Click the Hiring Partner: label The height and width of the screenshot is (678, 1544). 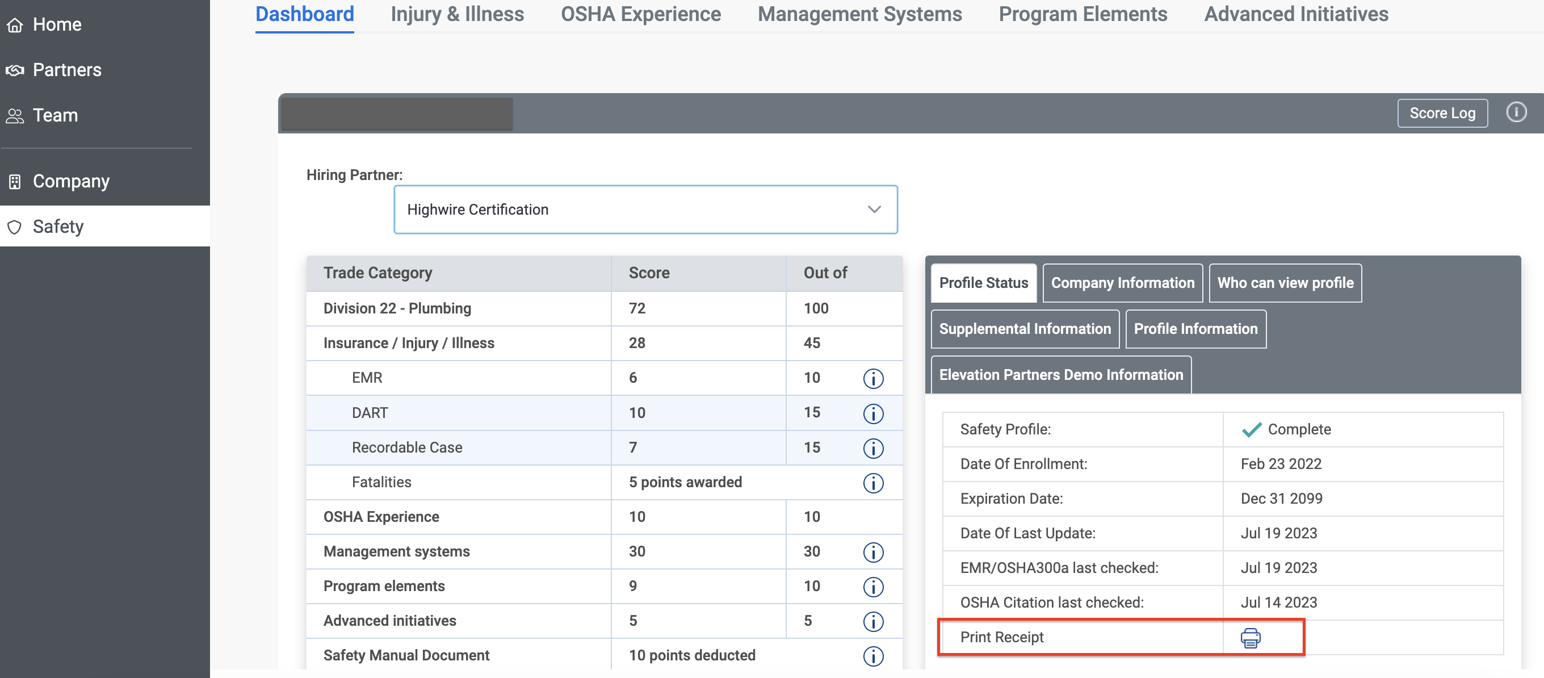tap(354, 175)
